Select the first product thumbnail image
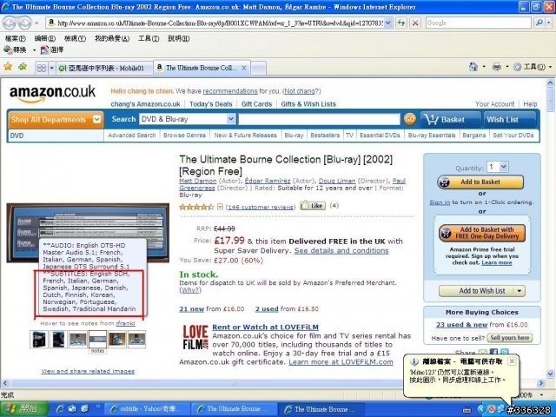Image resolution: width=556 pixels, height=417 pixels. 38,339
